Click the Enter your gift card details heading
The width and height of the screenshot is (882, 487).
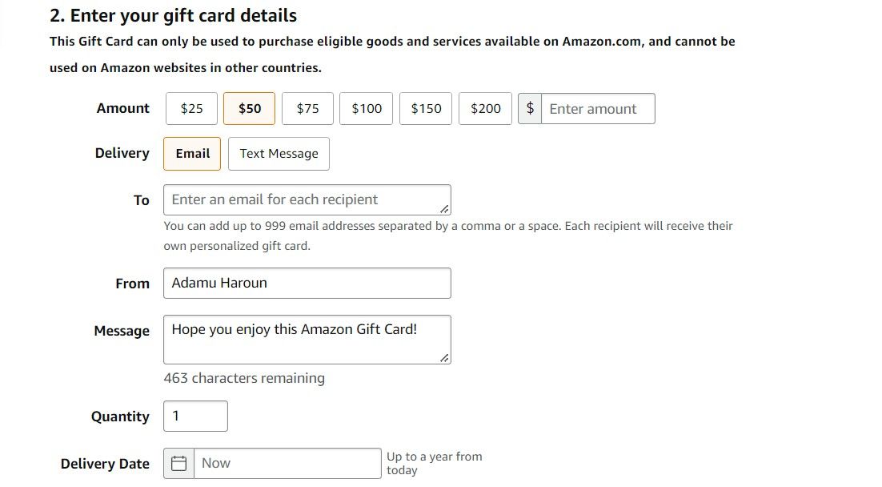173,15
